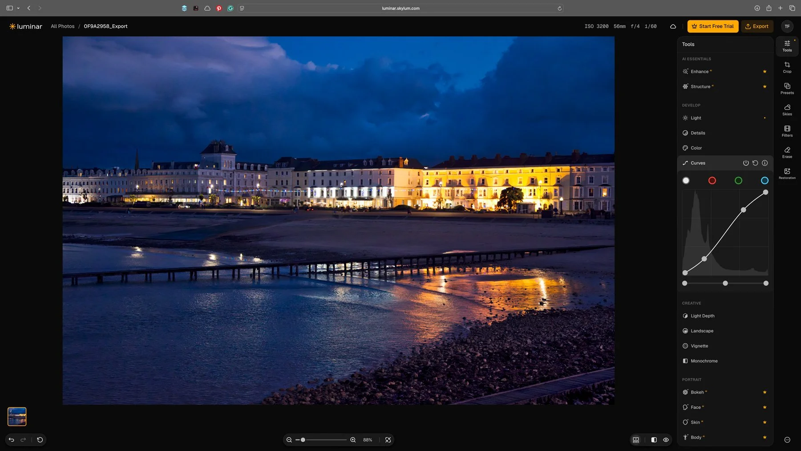
Task: Open the Crop tool in sidebar
Action: click(x=787, y=67)
